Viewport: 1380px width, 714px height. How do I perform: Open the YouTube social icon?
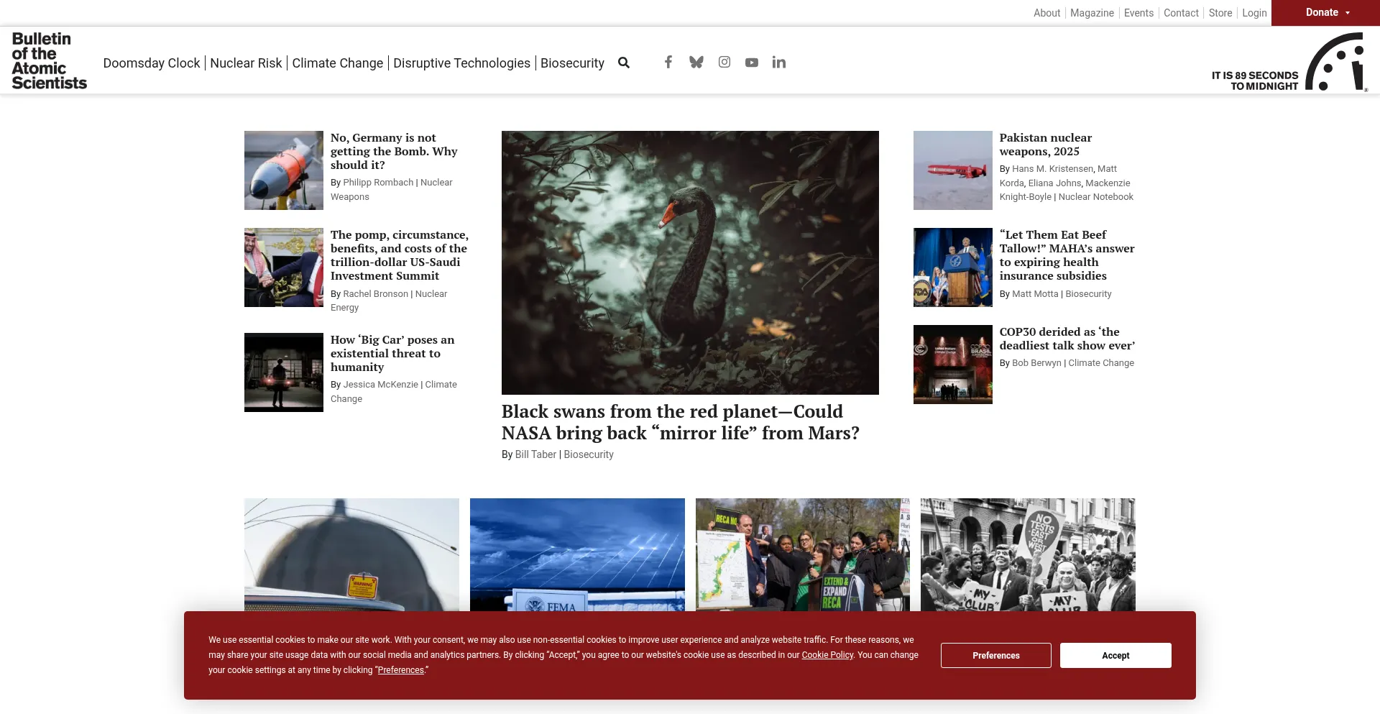752,63
